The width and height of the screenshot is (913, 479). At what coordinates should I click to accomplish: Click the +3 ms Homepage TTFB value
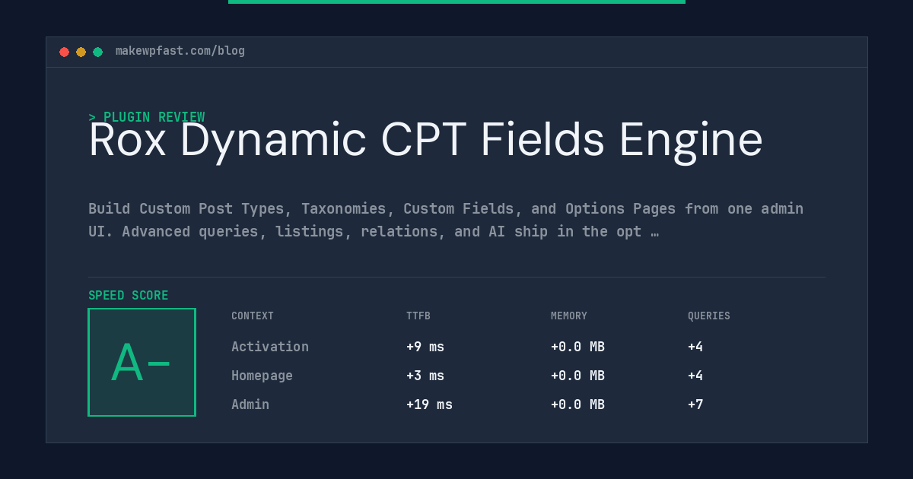coord(425,376)
